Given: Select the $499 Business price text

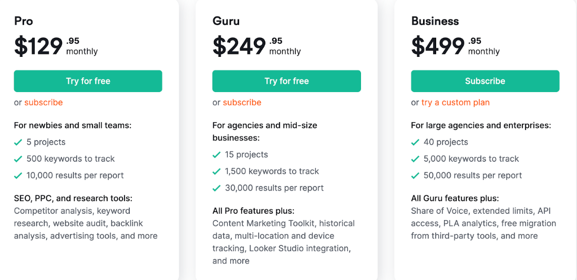Looking at the screenshot, I should (x=438, y=47).
